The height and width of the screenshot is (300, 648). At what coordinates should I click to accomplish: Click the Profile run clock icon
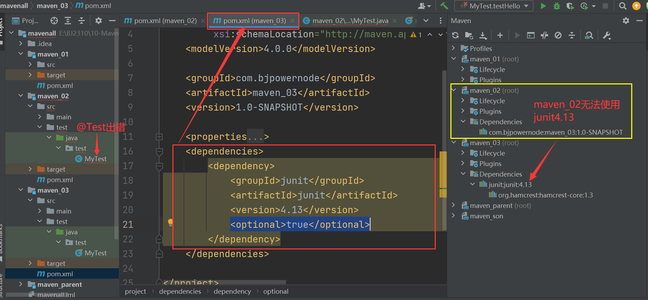click(584, 6)
